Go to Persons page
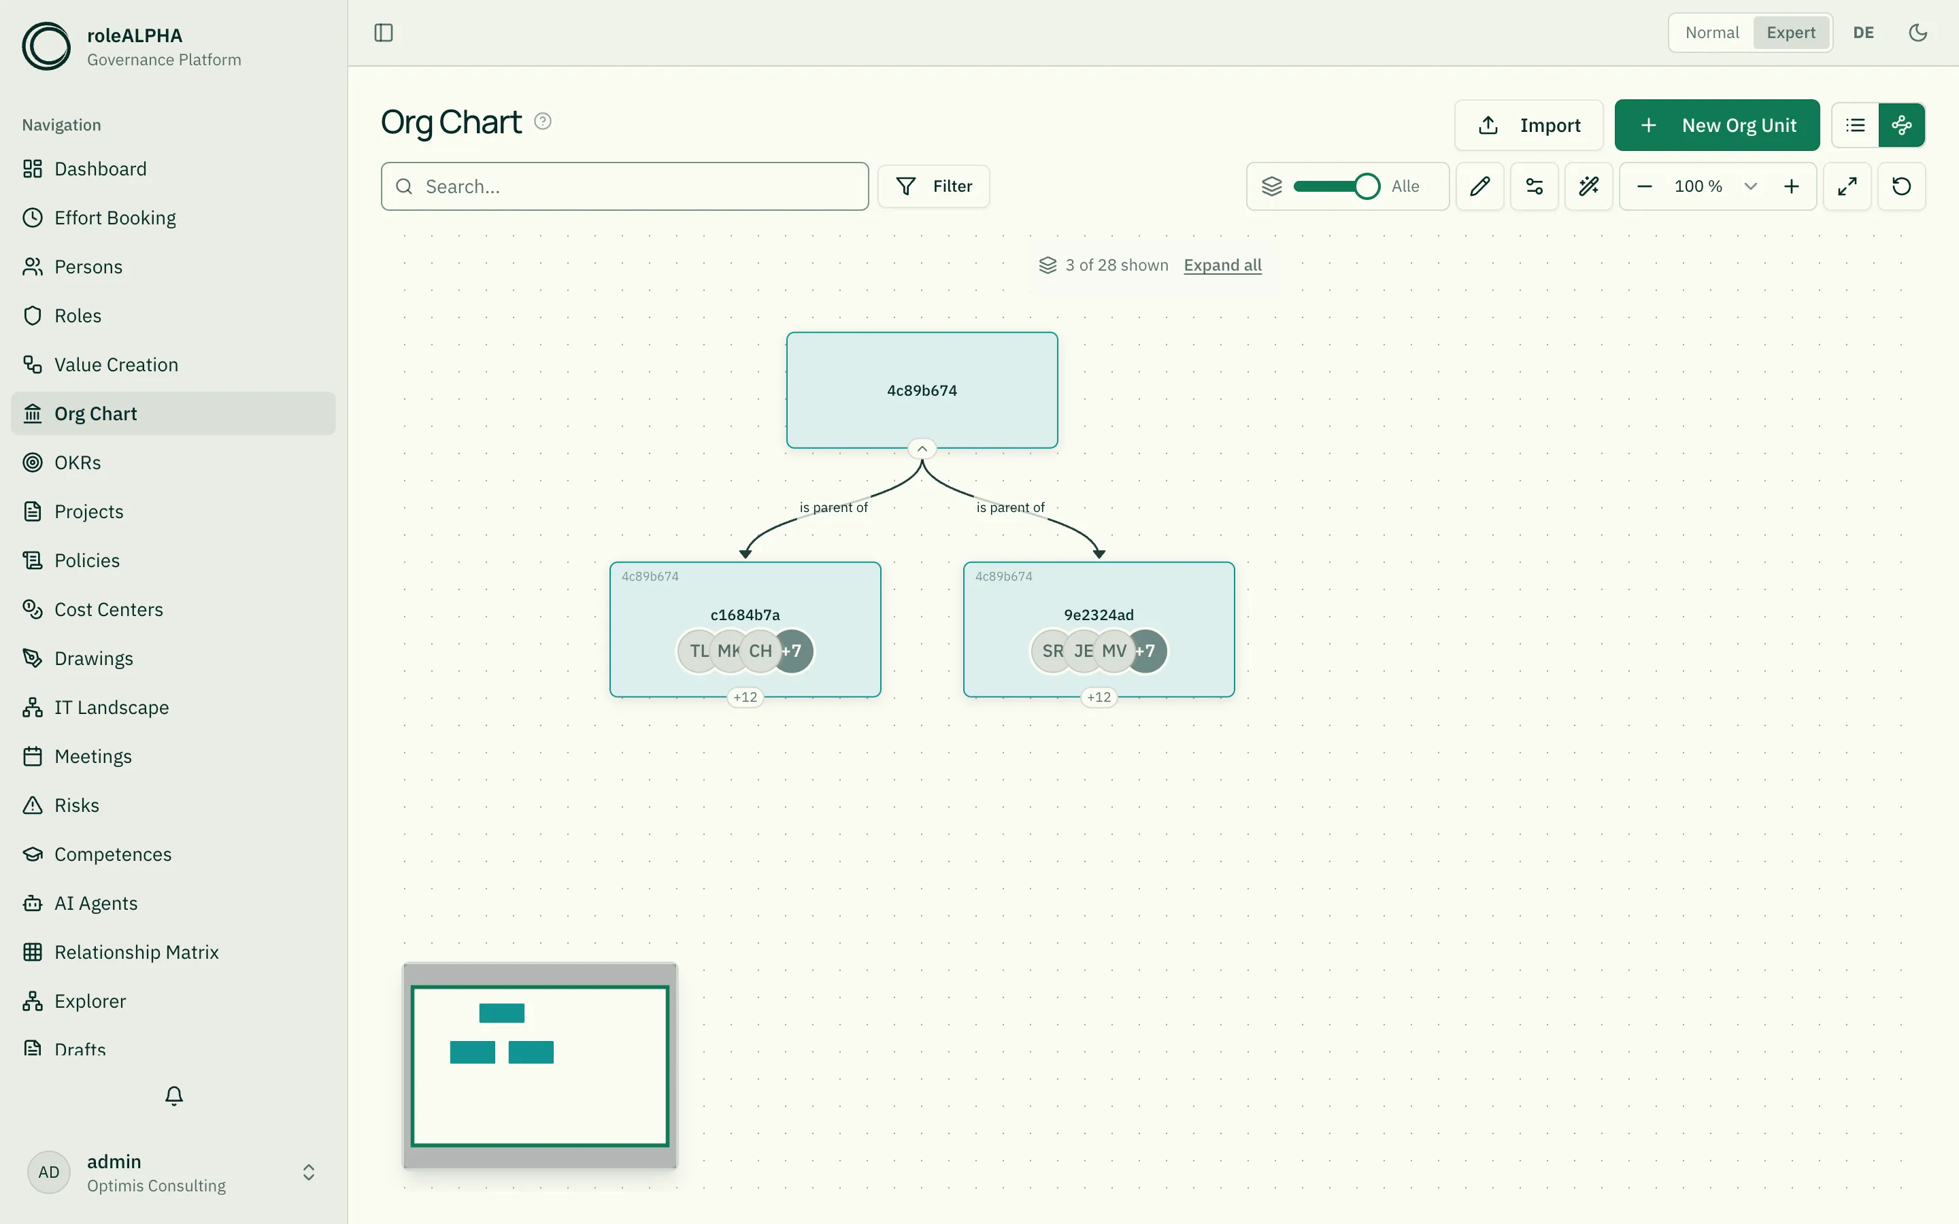The image size is (1959, 1224). point(173,267)
